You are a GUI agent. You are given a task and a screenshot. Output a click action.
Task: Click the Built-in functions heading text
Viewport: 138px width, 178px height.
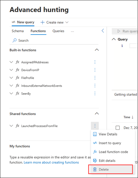(x=23, y=50)
